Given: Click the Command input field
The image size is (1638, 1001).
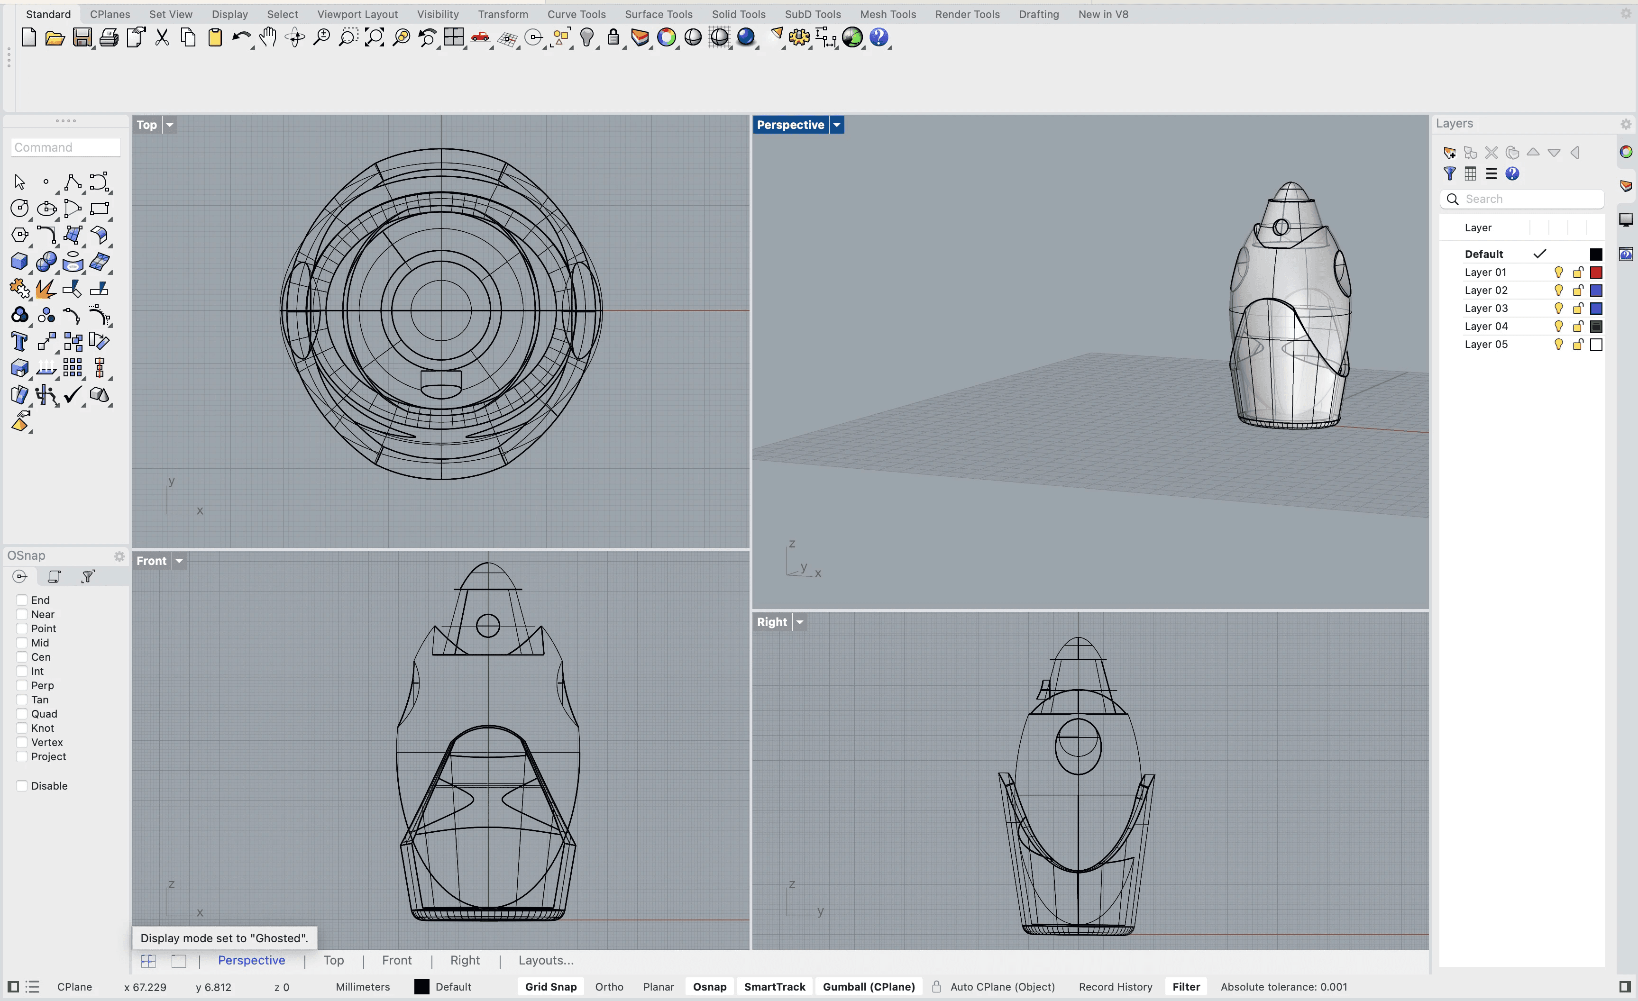Looking at the screenshot, I should coord(65,147).
